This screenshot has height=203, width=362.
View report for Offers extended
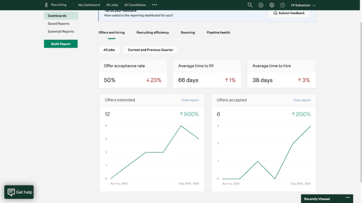(x=190, y=100)
